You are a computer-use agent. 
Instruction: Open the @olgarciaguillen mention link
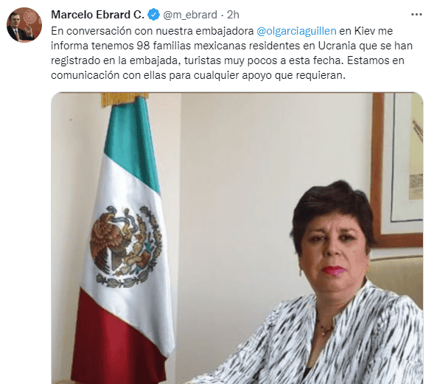tap(296, 31)
